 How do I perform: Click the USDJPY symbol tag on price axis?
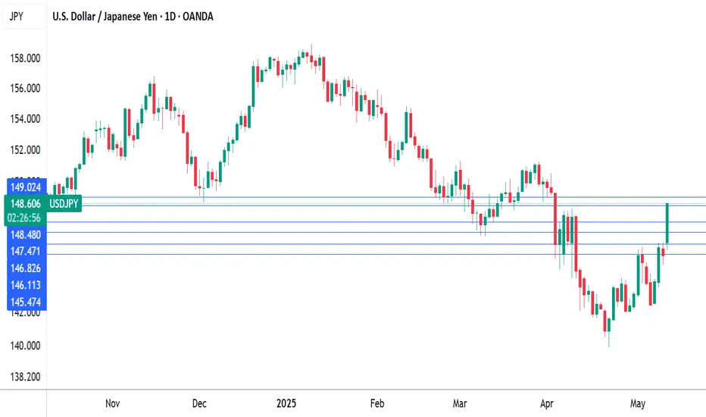click(64, 204)
